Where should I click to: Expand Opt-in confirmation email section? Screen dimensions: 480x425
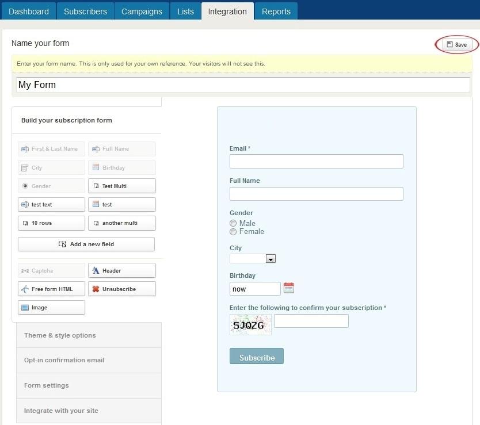click(x=89, y=361)
